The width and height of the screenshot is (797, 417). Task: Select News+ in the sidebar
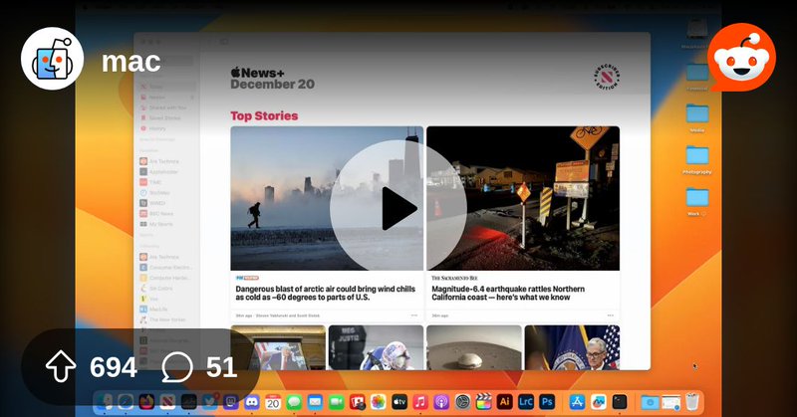(x=167, y=97)
